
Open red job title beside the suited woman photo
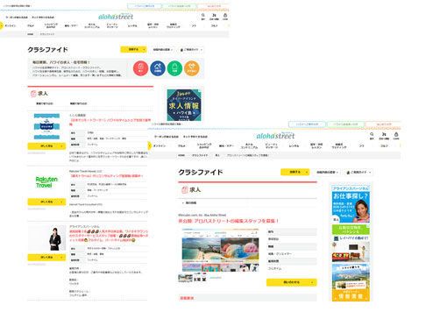pyautogui.click(x=109, y=236)
